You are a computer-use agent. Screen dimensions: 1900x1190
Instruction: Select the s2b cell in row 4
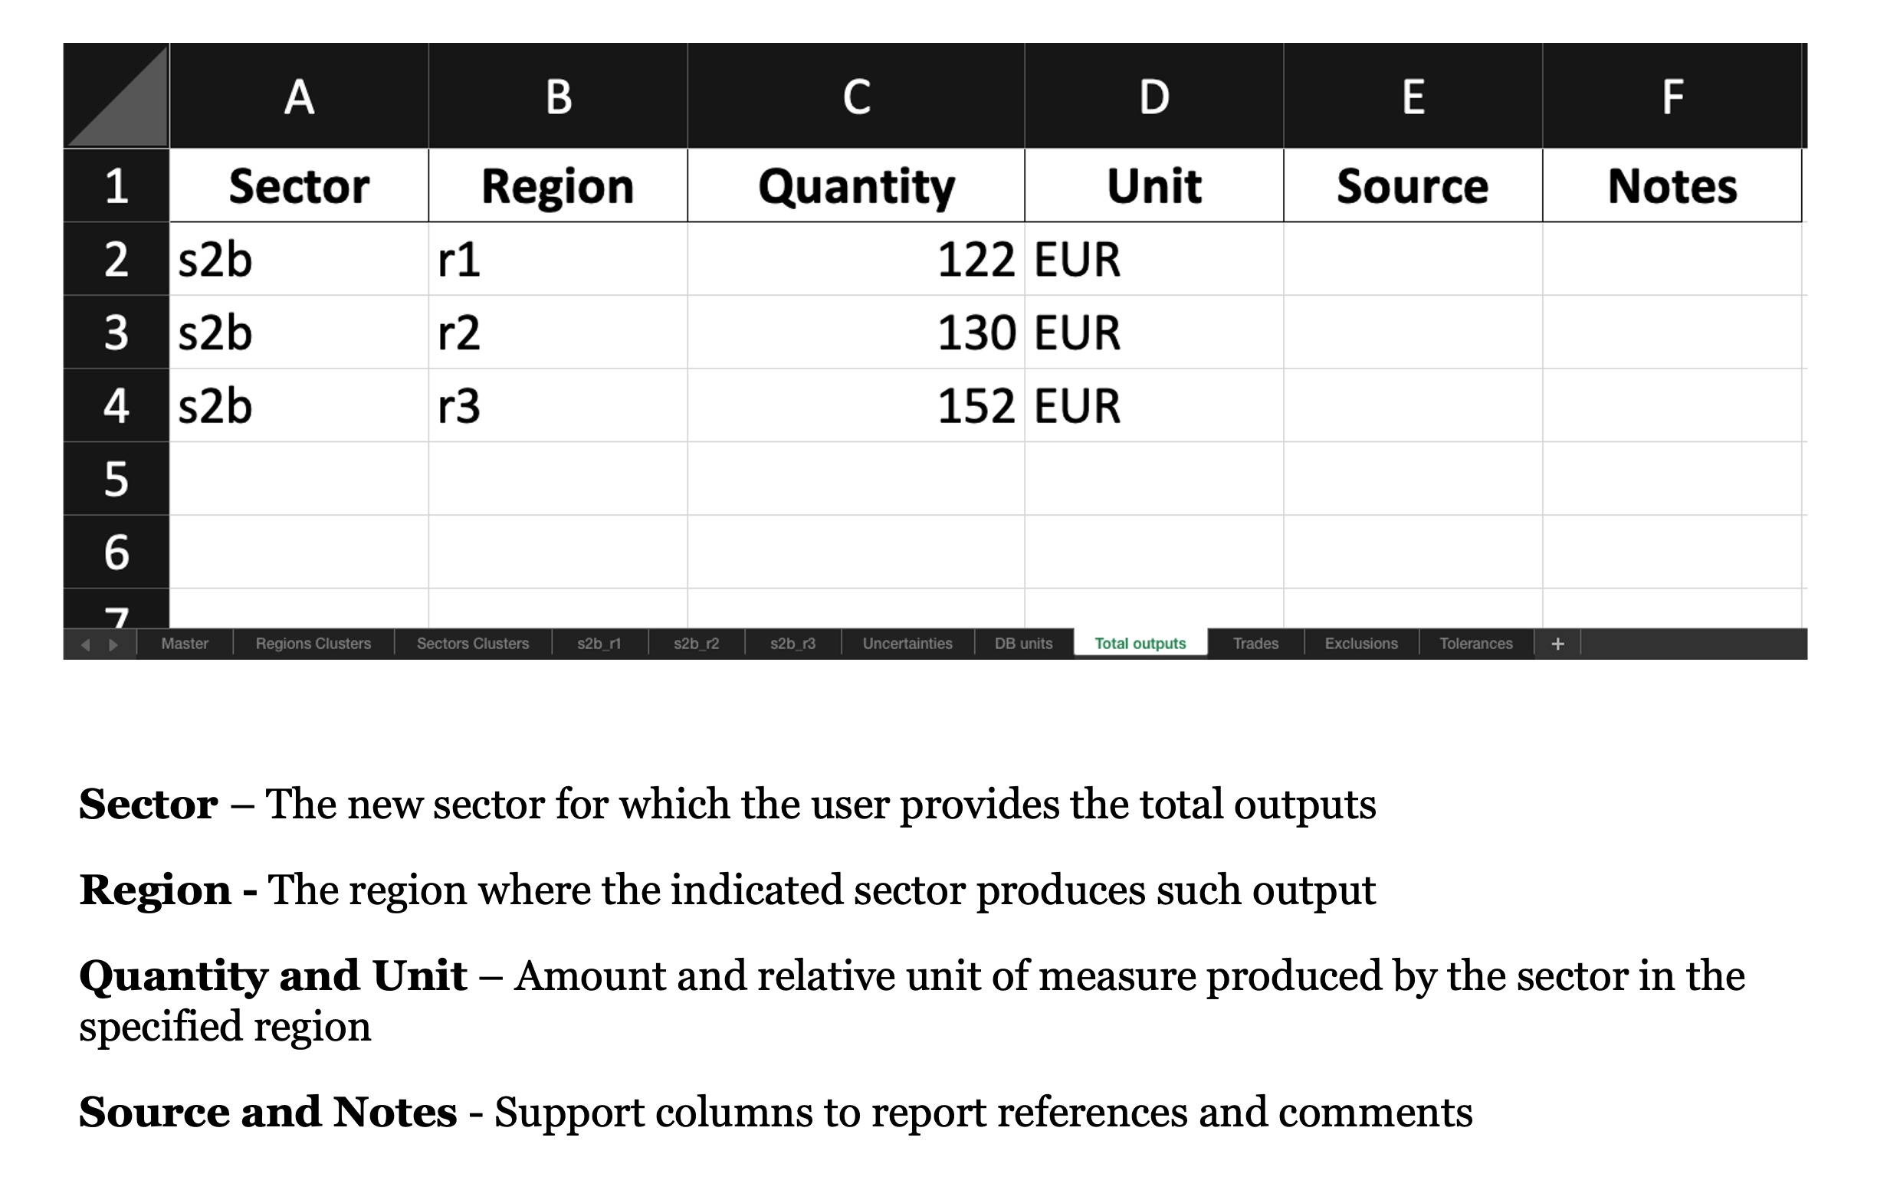click(x=299, y=405)
